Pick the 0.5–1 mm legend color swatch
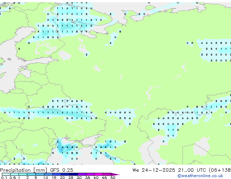This screenshot has height=179, width=231. (x=15, y=174)
